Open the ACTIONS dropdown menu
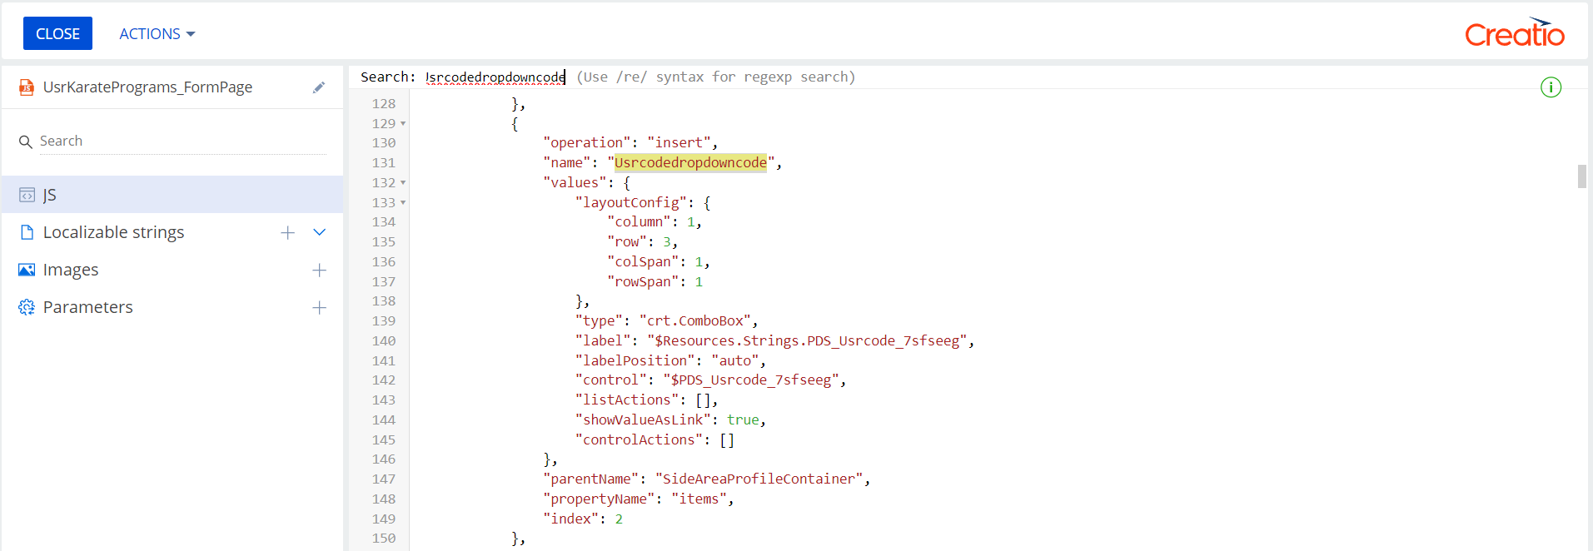This screenshot has height=551, width=1593. 157,34
